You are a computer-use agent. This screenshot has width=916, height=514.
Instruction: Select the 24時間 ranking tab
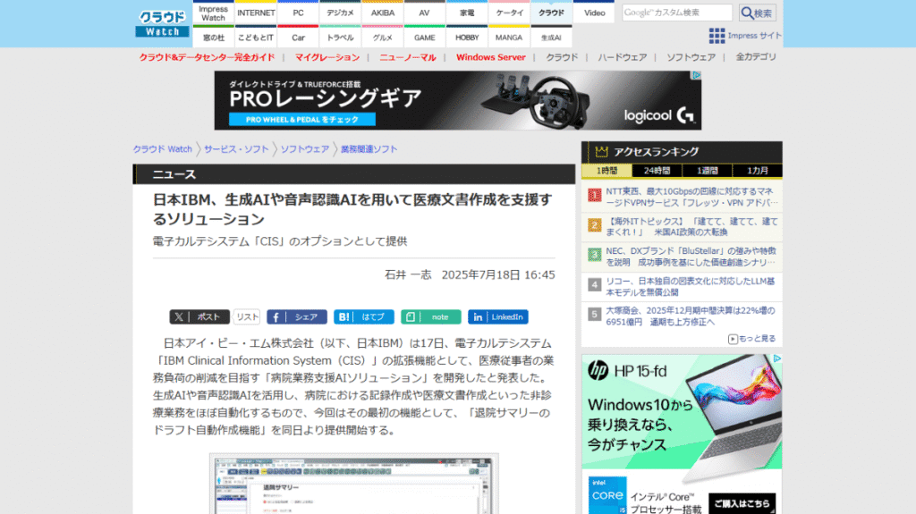click(x=657, y=171)
